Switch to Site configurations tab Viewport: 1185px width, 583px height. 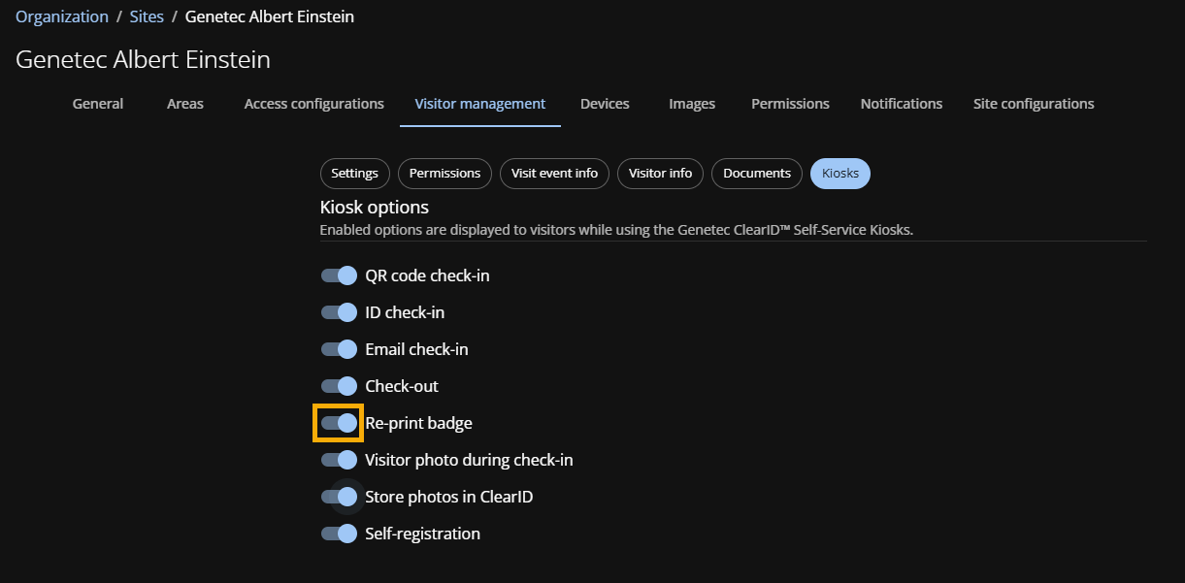(1033, 104)
